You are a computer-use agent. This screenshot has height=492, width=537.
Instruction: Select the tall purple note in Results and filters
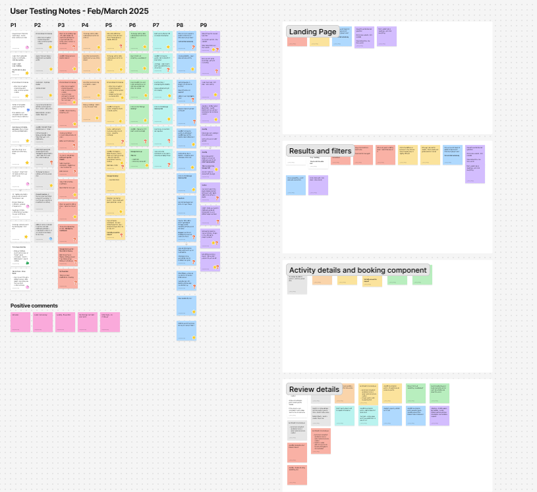tap(475, 164)
